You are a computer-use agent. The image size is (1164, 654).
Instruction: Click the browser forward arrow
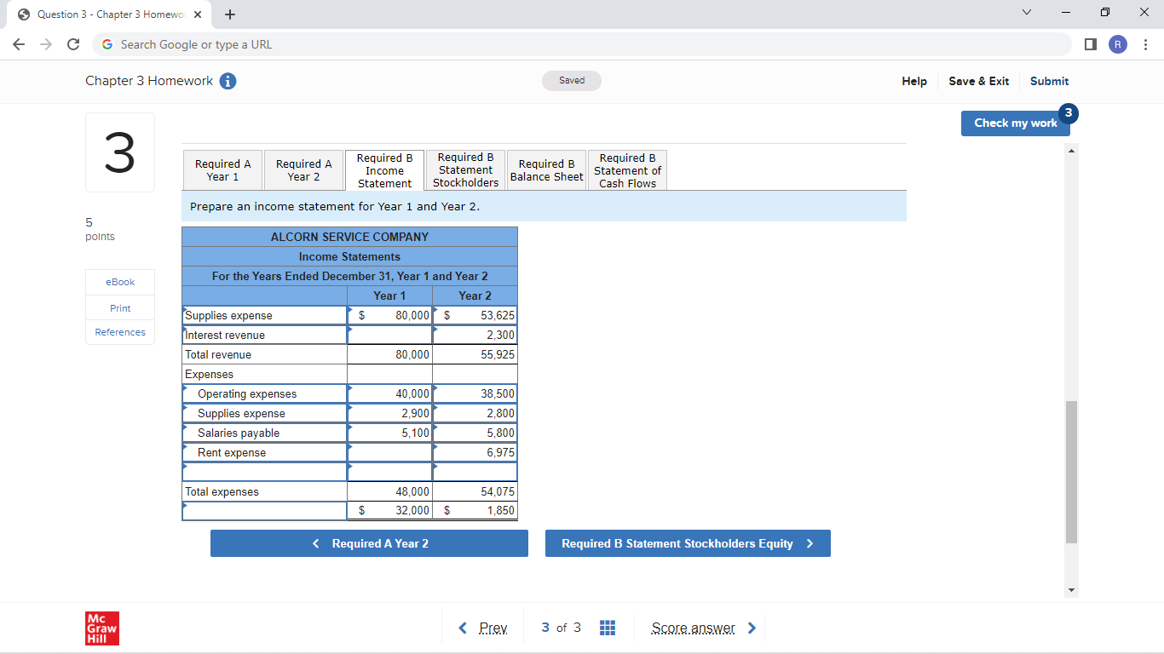47,44
